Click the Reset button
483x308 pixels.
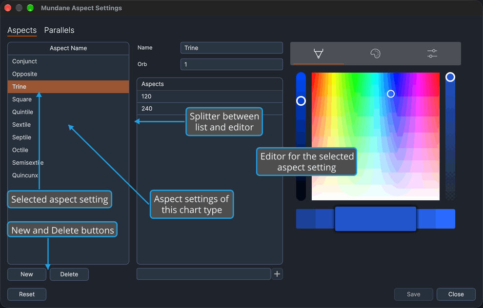click(x=27, y=294)
